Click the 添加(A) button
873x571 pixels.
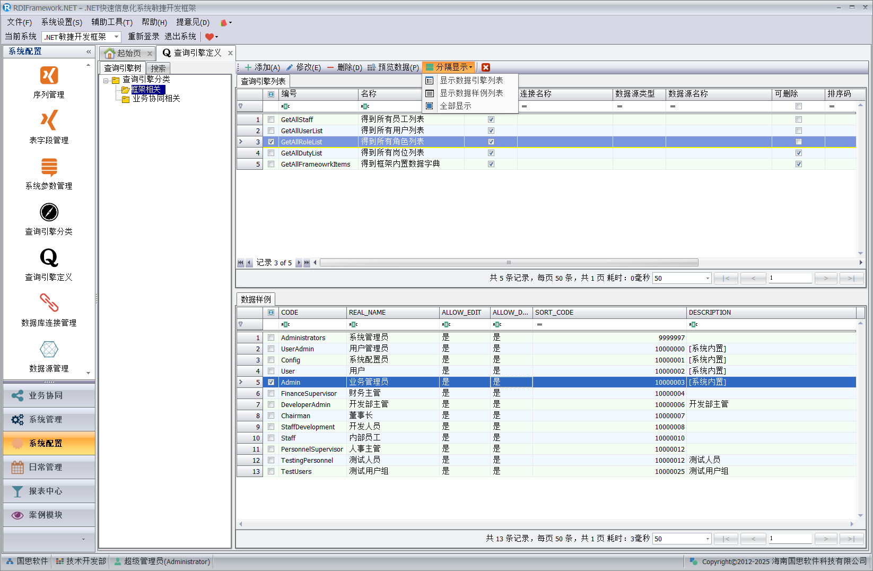tap(263, 67)
